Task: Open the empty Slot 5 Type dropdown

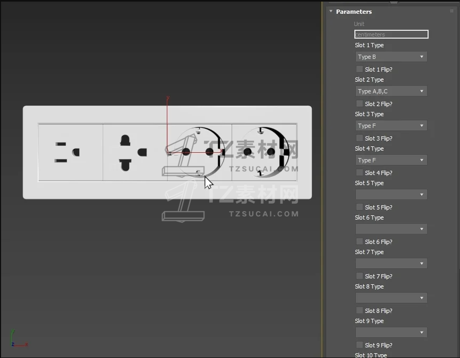Action: point(391,195)
